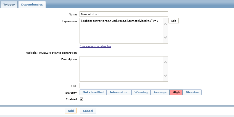The image size is (234, 117).
Task: Click the URL input field
Action: pyautogui.click(x=124, y=86)
